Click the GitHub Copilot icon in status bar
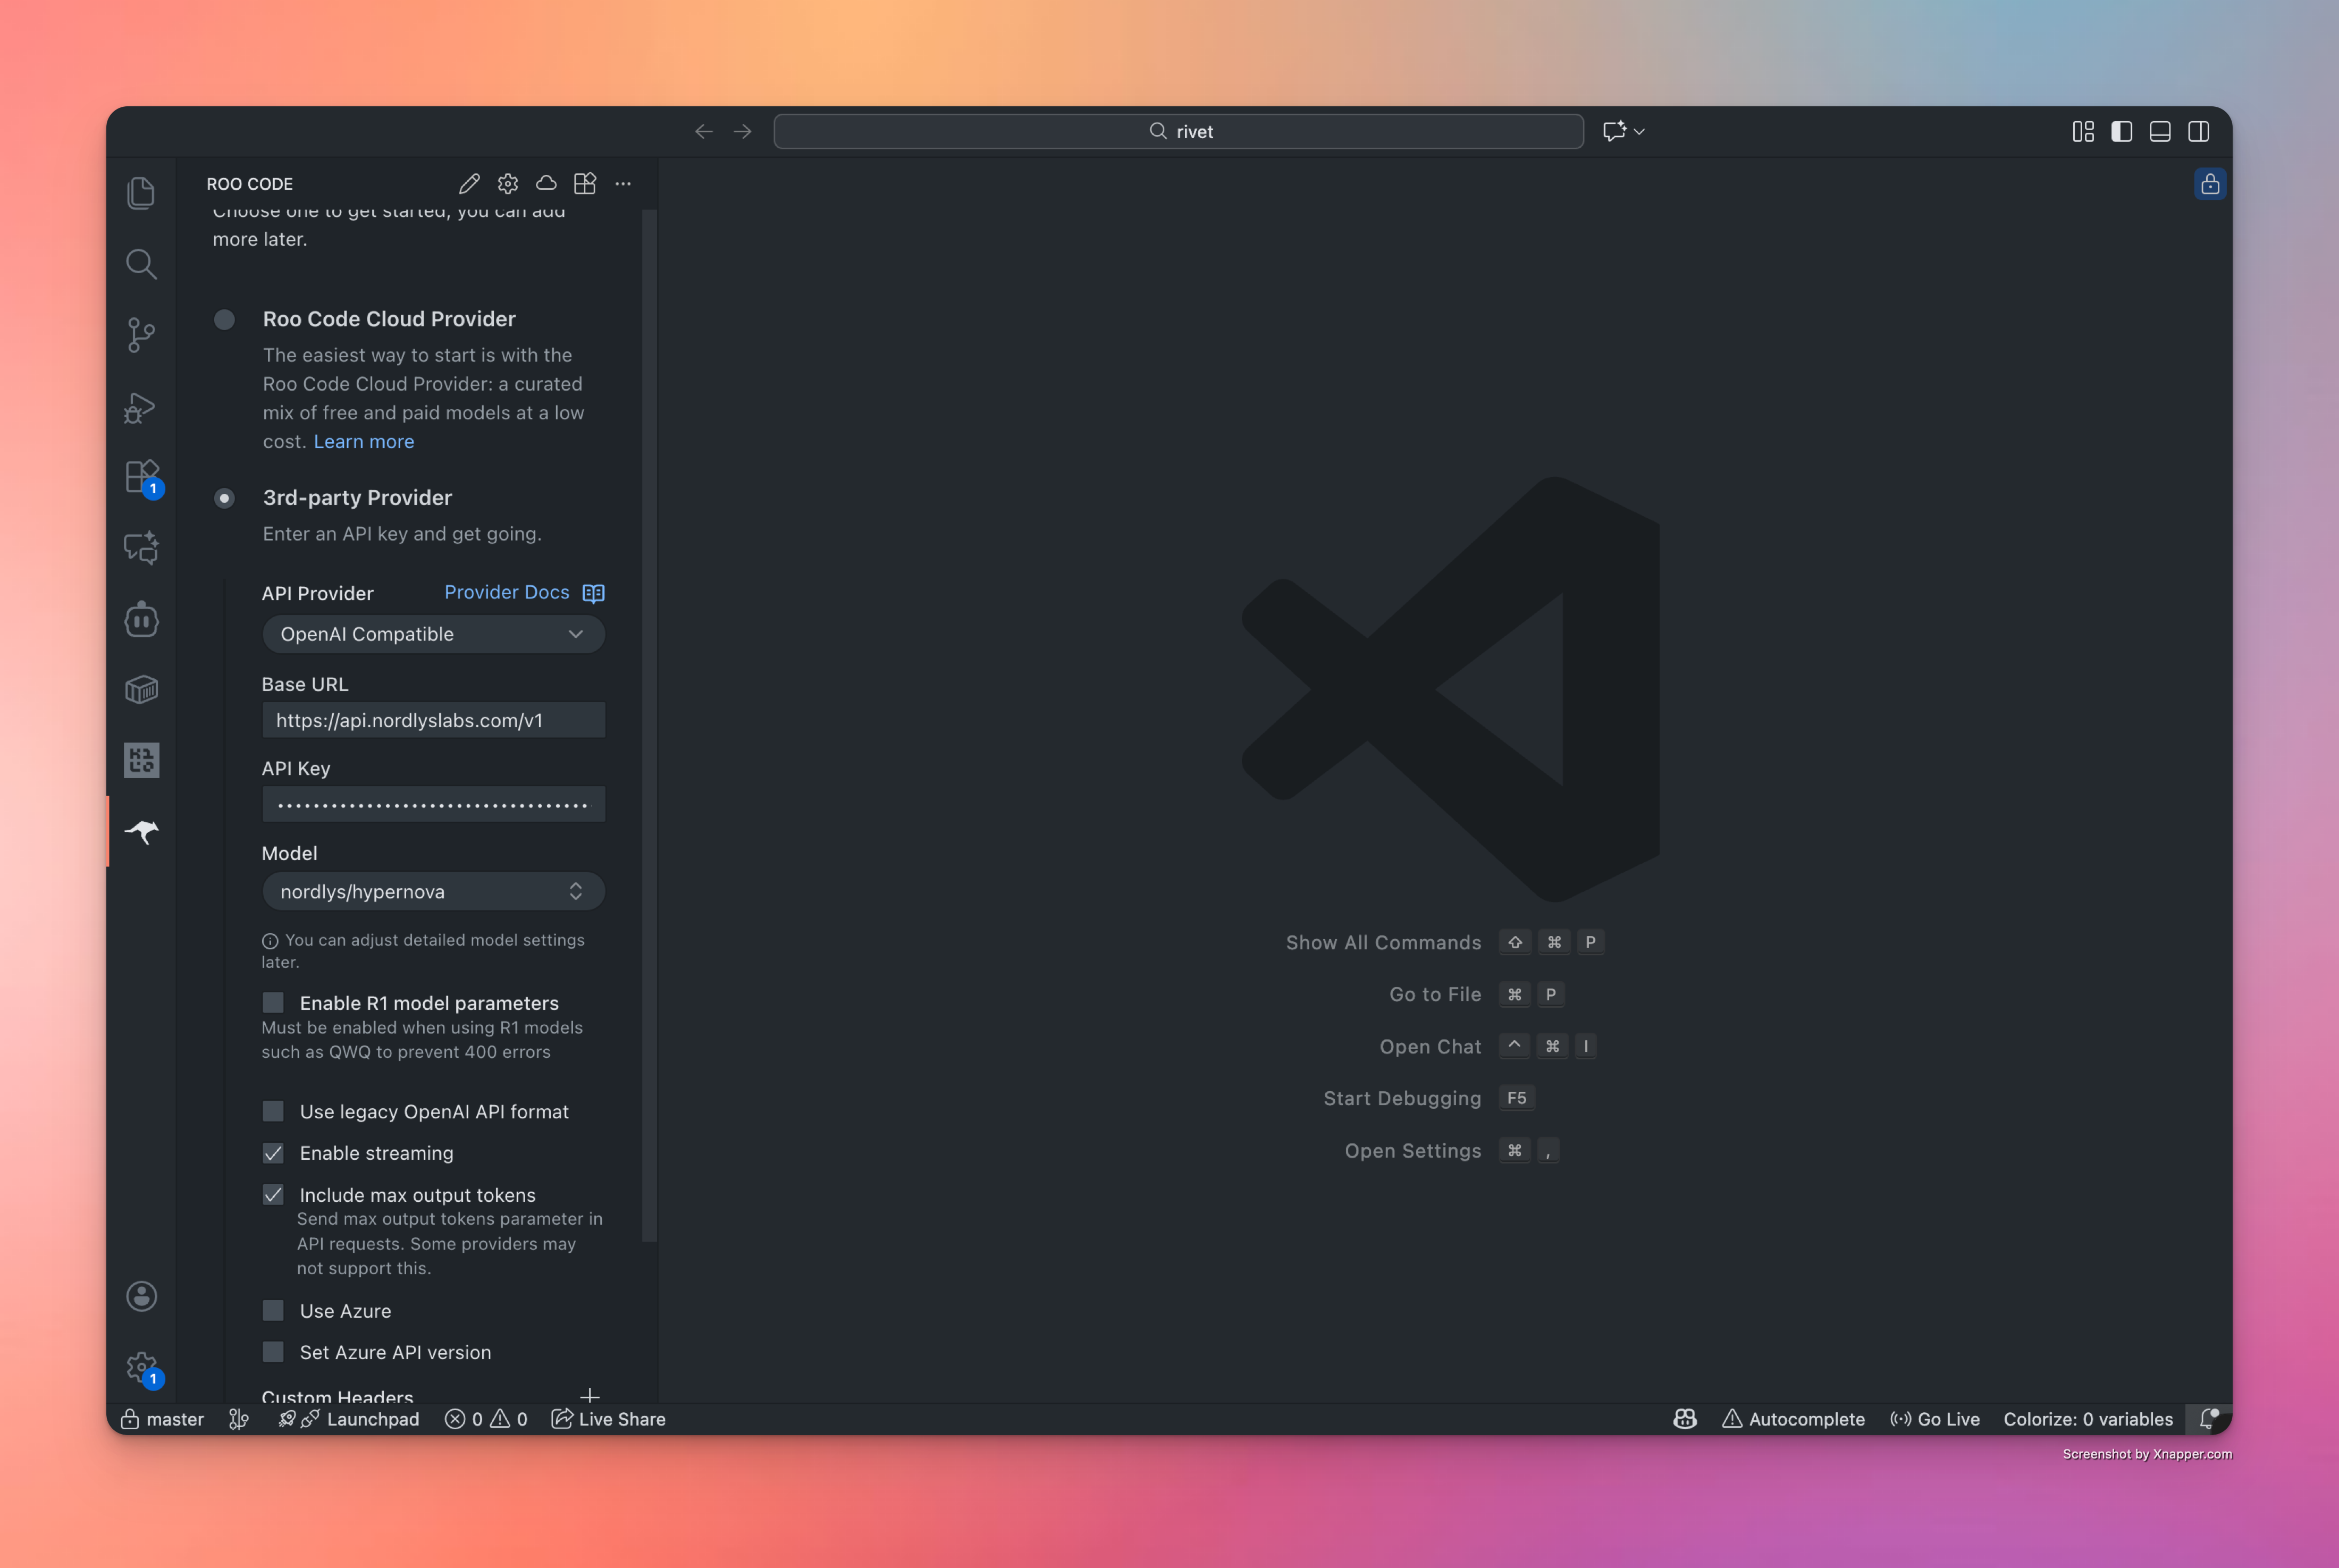The image size is (2339, 1568). tap(1684, 1418)
